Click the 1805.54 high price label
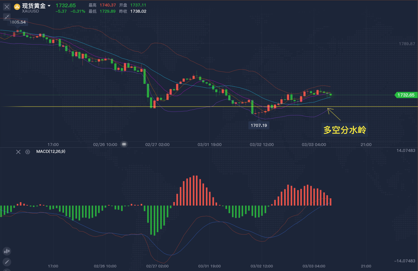Screen dimensions: 418x271 pos(17,22)
